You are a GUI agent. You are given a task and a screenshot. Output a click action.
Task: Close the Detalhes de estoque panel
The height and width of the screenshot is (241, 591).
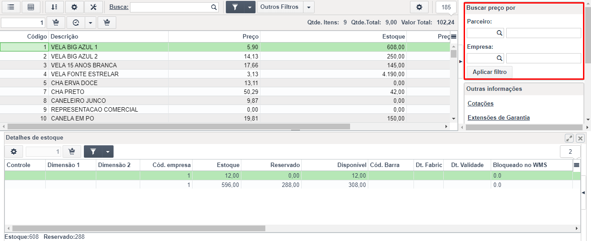click(580, 138)
